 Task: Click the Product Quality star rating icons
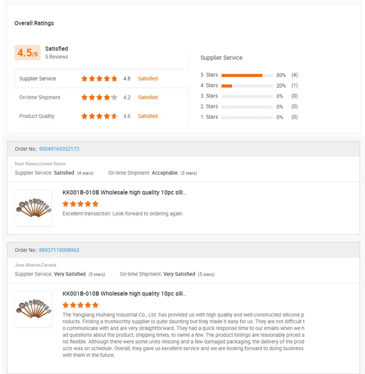point(99,116)
